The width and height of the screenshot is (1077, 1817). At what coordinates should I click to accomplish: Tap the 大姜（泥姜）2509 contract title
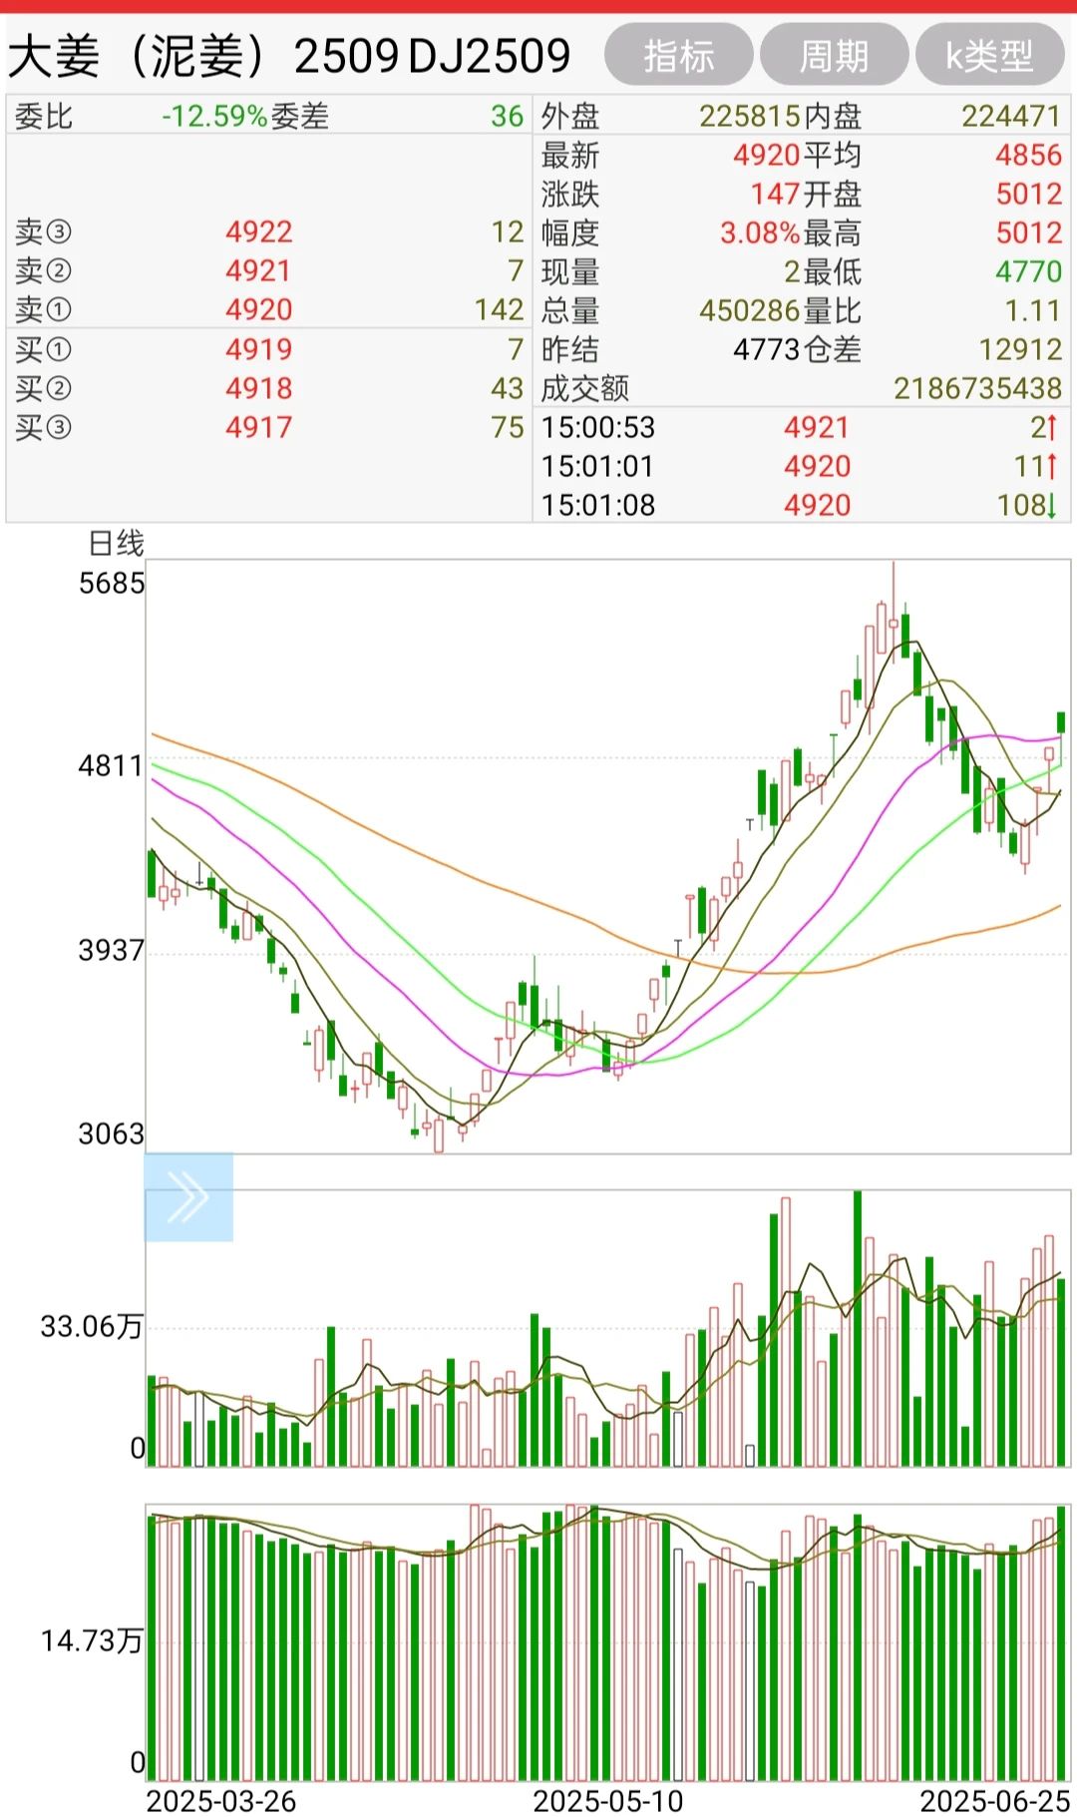coord(289,56)
